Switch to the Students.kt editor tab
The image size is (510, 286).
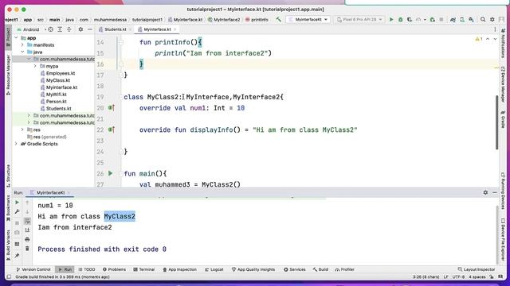coord(115,29)
